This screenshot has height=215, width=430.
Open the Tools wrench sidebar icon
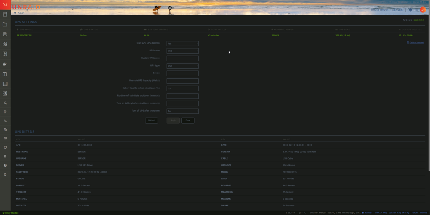[x=5, y=94]
